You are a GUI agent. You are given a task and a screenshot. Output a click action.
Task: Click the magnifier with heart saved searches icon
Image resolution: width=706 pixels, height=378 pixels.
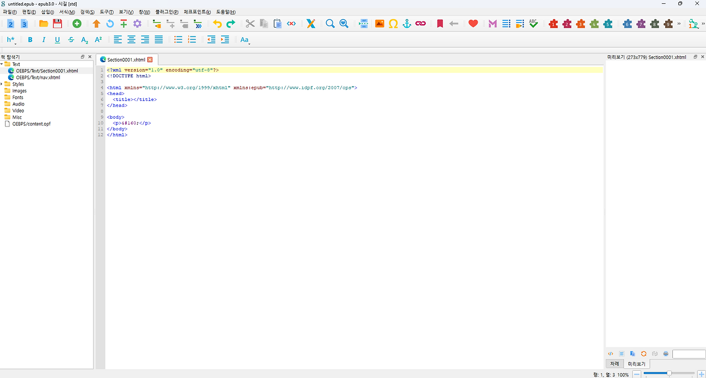pos(344,24)
